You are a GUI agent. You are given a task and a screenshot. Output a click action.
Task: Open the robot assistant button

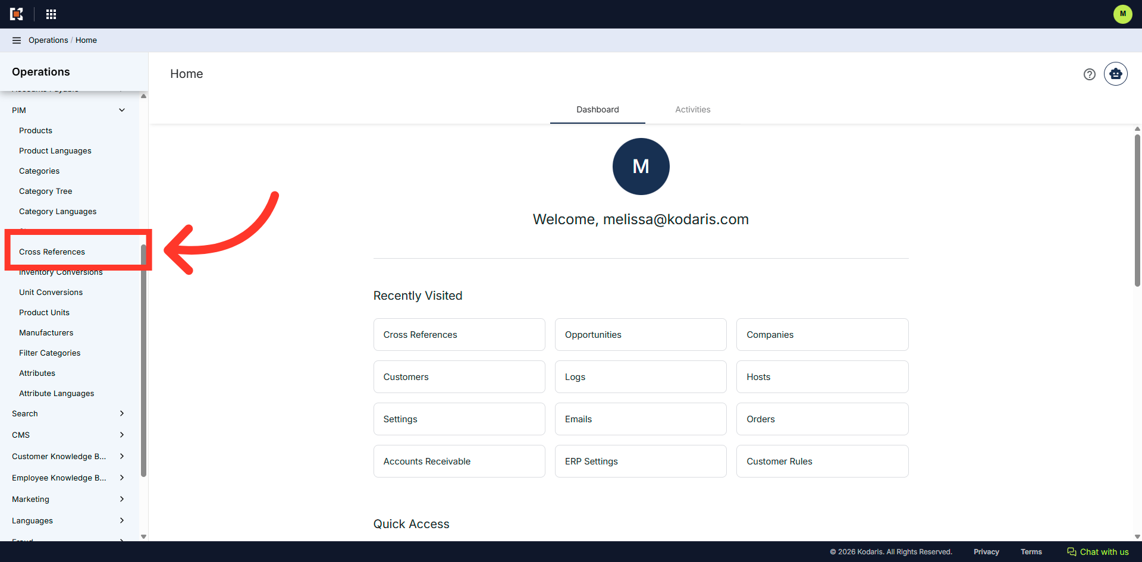(1115, 74)
